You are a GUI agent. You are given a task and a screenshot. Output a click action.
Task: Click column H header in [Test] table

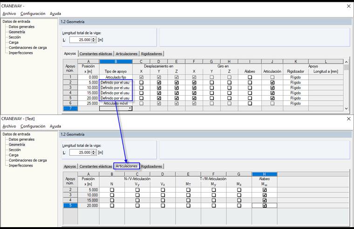coord(265,174)
